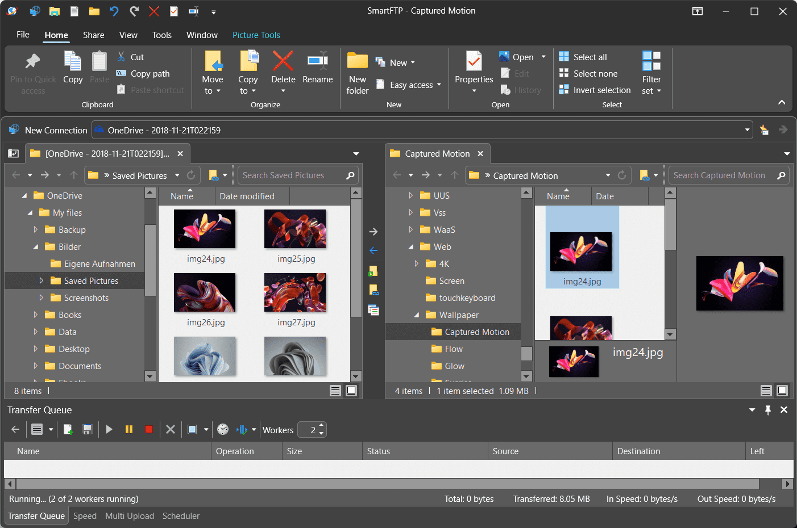
Task: Increase the Workers count with the up arrow
Action: tap(321, 425)
